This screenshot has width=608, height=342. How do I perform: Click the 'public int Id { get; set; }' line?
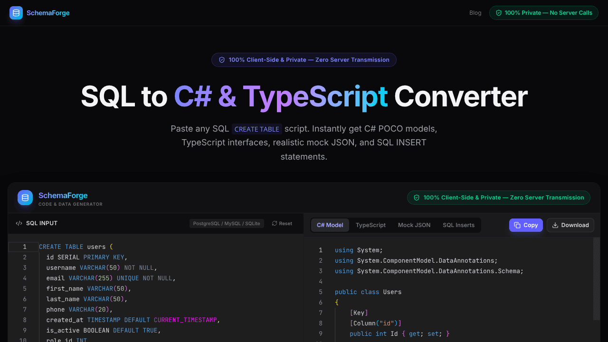pos(399,334)
